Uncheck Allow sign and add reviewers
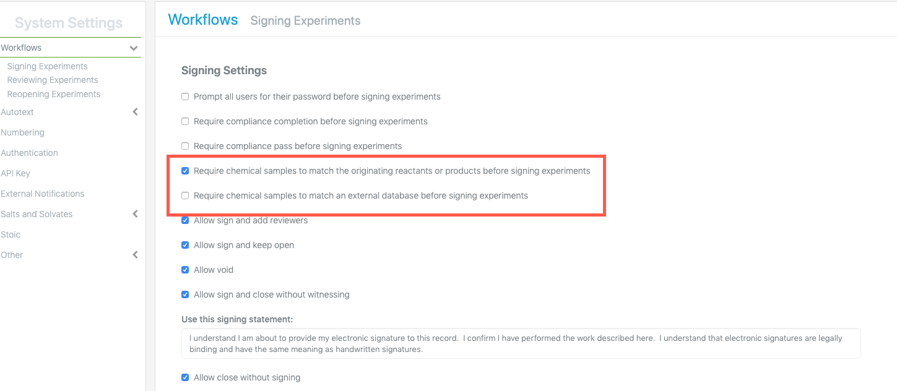897x391 pixels. click(185, 220)
